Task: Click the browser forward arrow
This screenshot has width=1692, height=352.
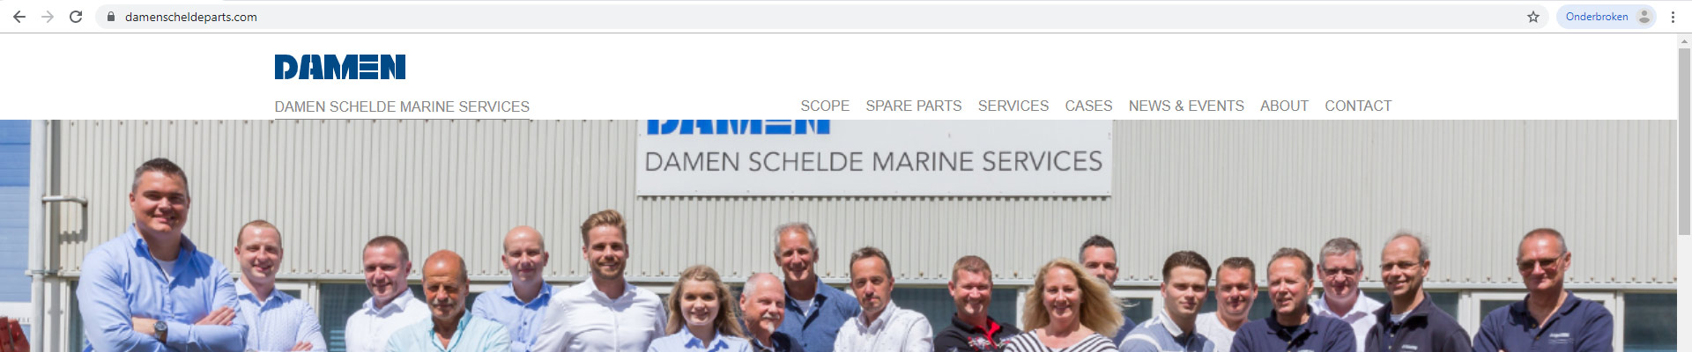Action: tap(48, 17)
